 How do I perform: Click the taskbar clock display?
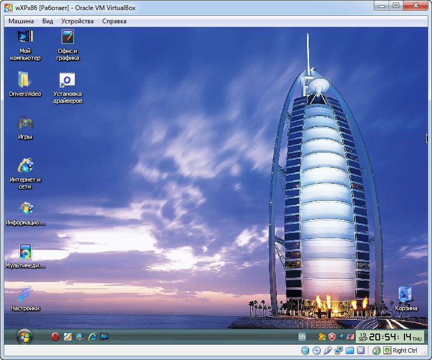[x=390, y=337]
